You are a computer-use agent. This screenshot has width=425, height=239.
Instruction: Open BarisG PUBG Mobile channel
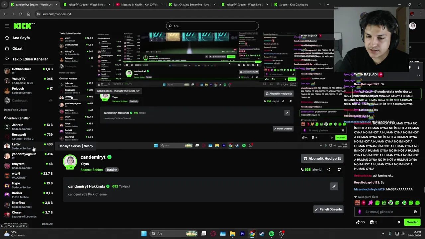pos(28,195)
